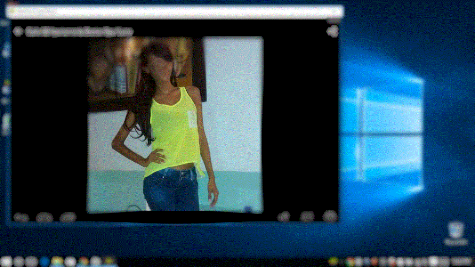This screenshot has width=475, height=267.
Task: Open the Windows Start menu
Action: pyautogui.click(x=7, y=261)
